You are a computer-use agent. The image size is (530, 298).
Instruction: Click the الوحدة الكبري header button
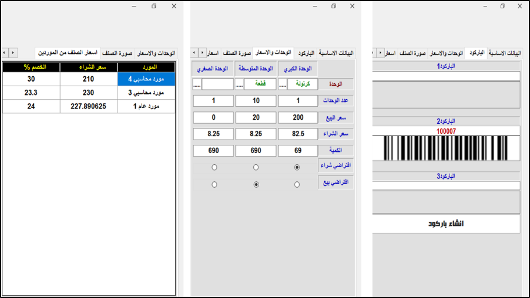pyautogui.click(x=297, y=68)
